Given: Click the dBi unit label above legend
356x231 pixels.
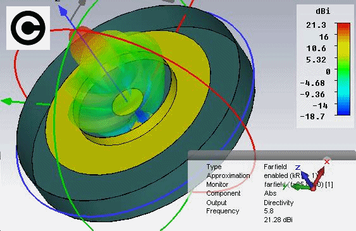Looking at the screenshot, I should tap(323, 11).
